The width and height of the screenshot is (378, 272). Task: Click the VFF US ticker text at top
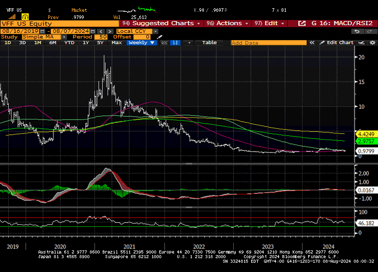click(14, 10)
